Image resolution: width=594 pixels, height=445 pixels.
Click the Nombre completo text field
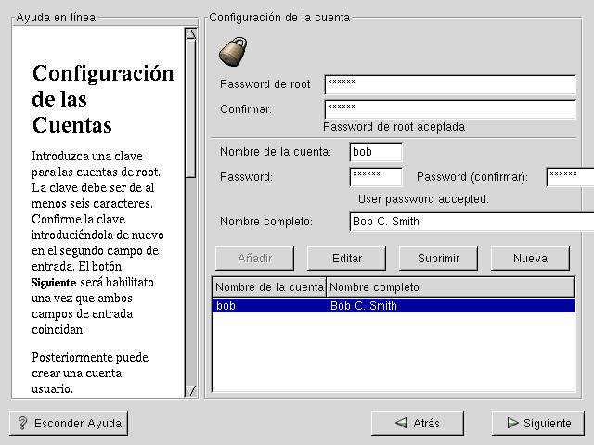point(471,222)
